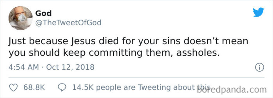The image size is (273, 98).
Task: Open the @TheTweetOfGod handle link
Action: coord(68,23)
